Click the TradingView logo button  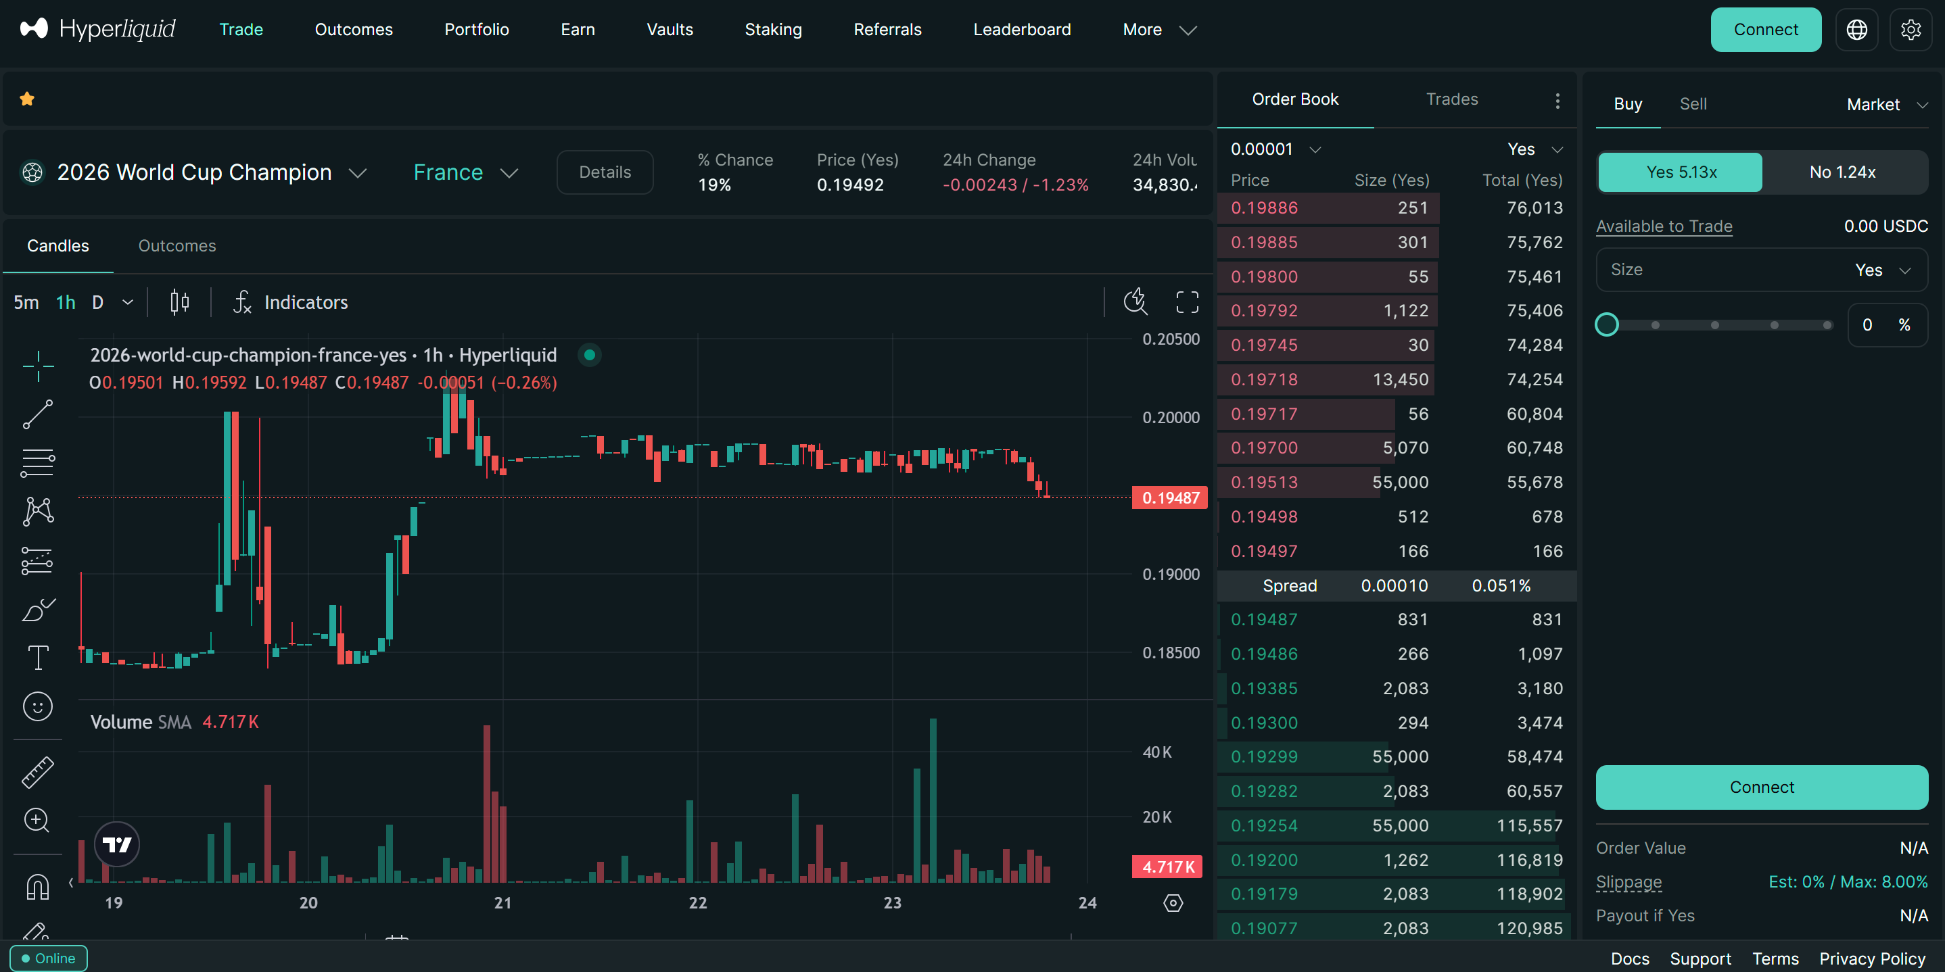click(x=117, y=844)
